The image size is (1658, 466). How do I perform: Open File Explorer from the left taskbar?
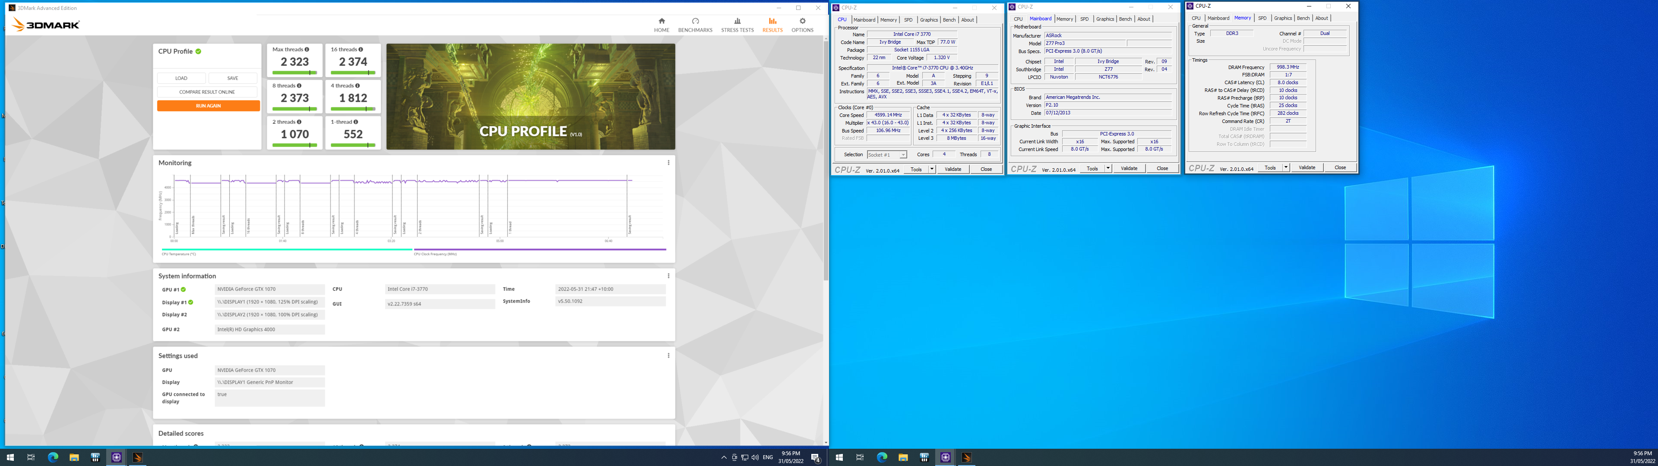tap(74, 458)
